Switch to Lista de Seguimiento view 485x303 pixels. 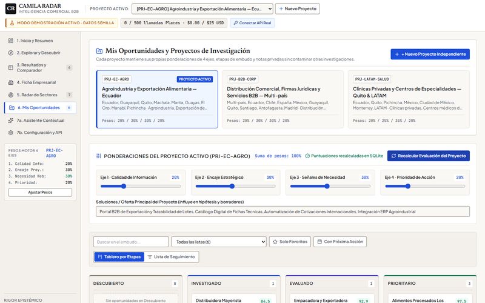pos(171,257)
